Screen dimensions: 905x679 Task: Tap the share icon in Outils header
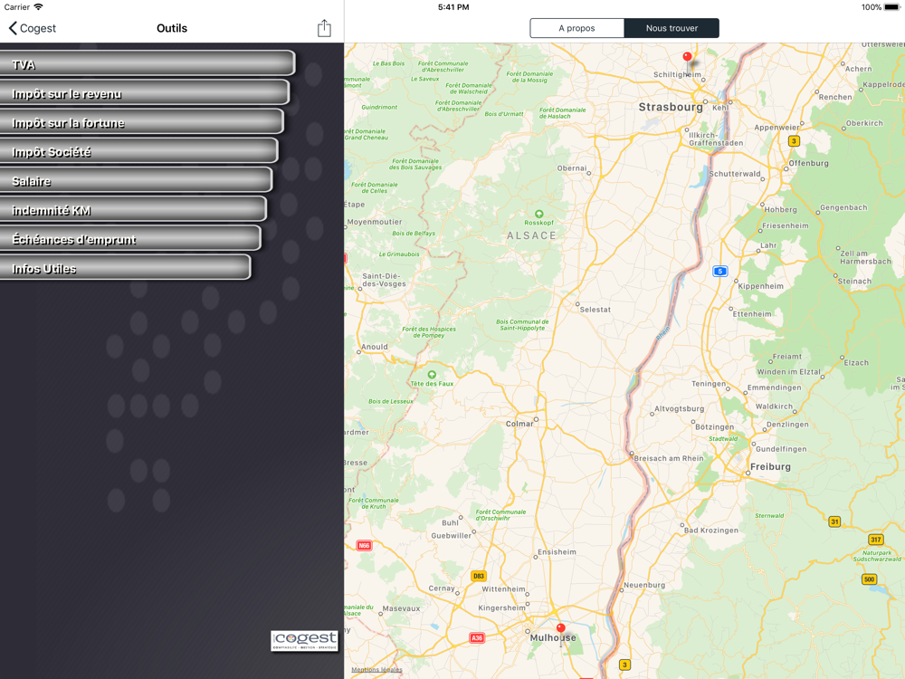tap(324, 28)
